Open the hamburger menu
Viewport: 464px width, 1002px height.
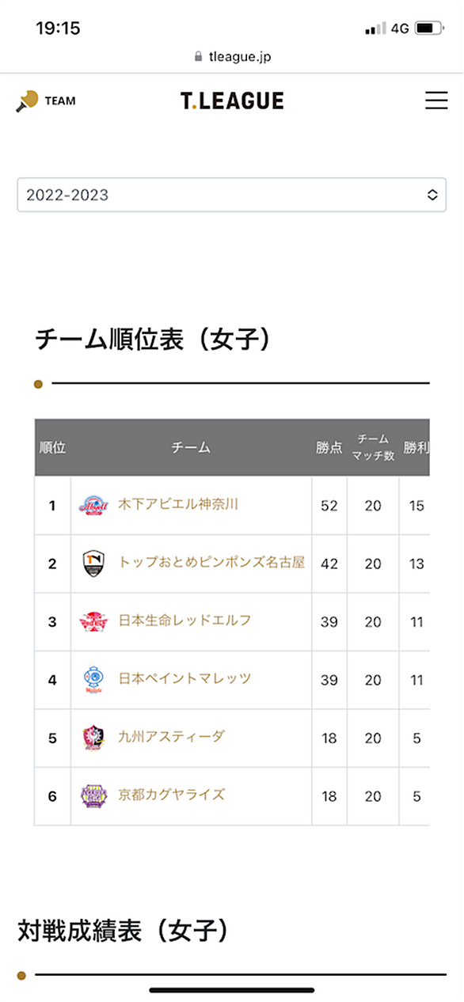[436, 101]
